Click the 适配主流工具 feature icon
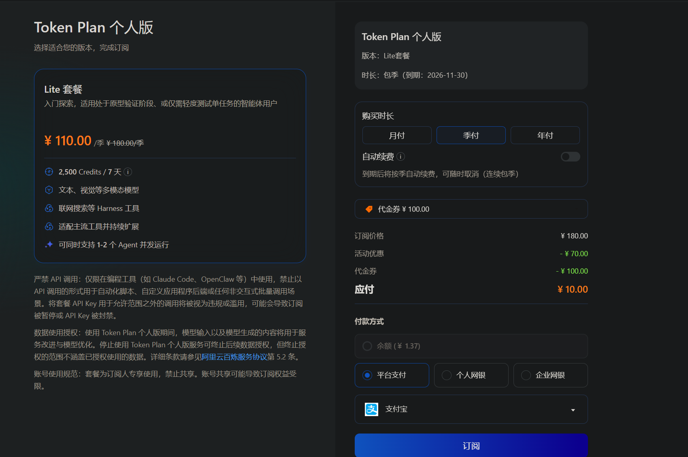 tap(49, 226)
